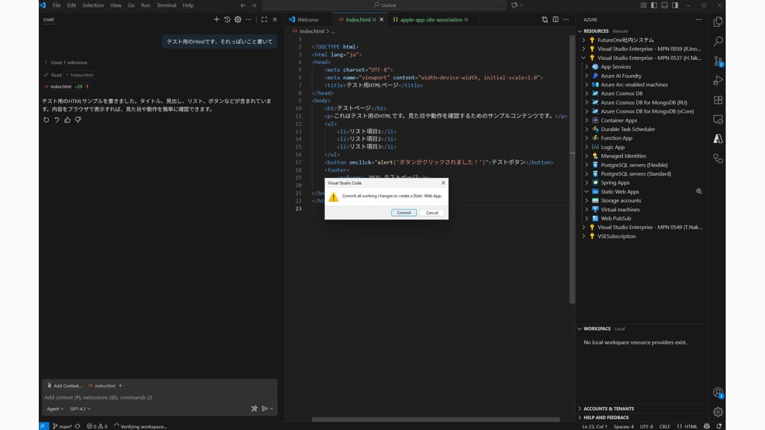Toggle chat maximize view icon
The image size is (765, 430).
click(x=264, y=20)
